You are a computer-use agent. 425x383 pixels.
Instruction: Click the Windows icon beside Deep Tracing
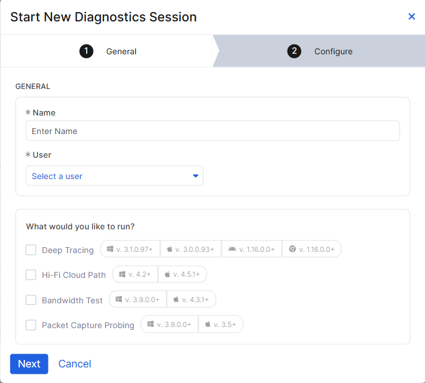110,249
